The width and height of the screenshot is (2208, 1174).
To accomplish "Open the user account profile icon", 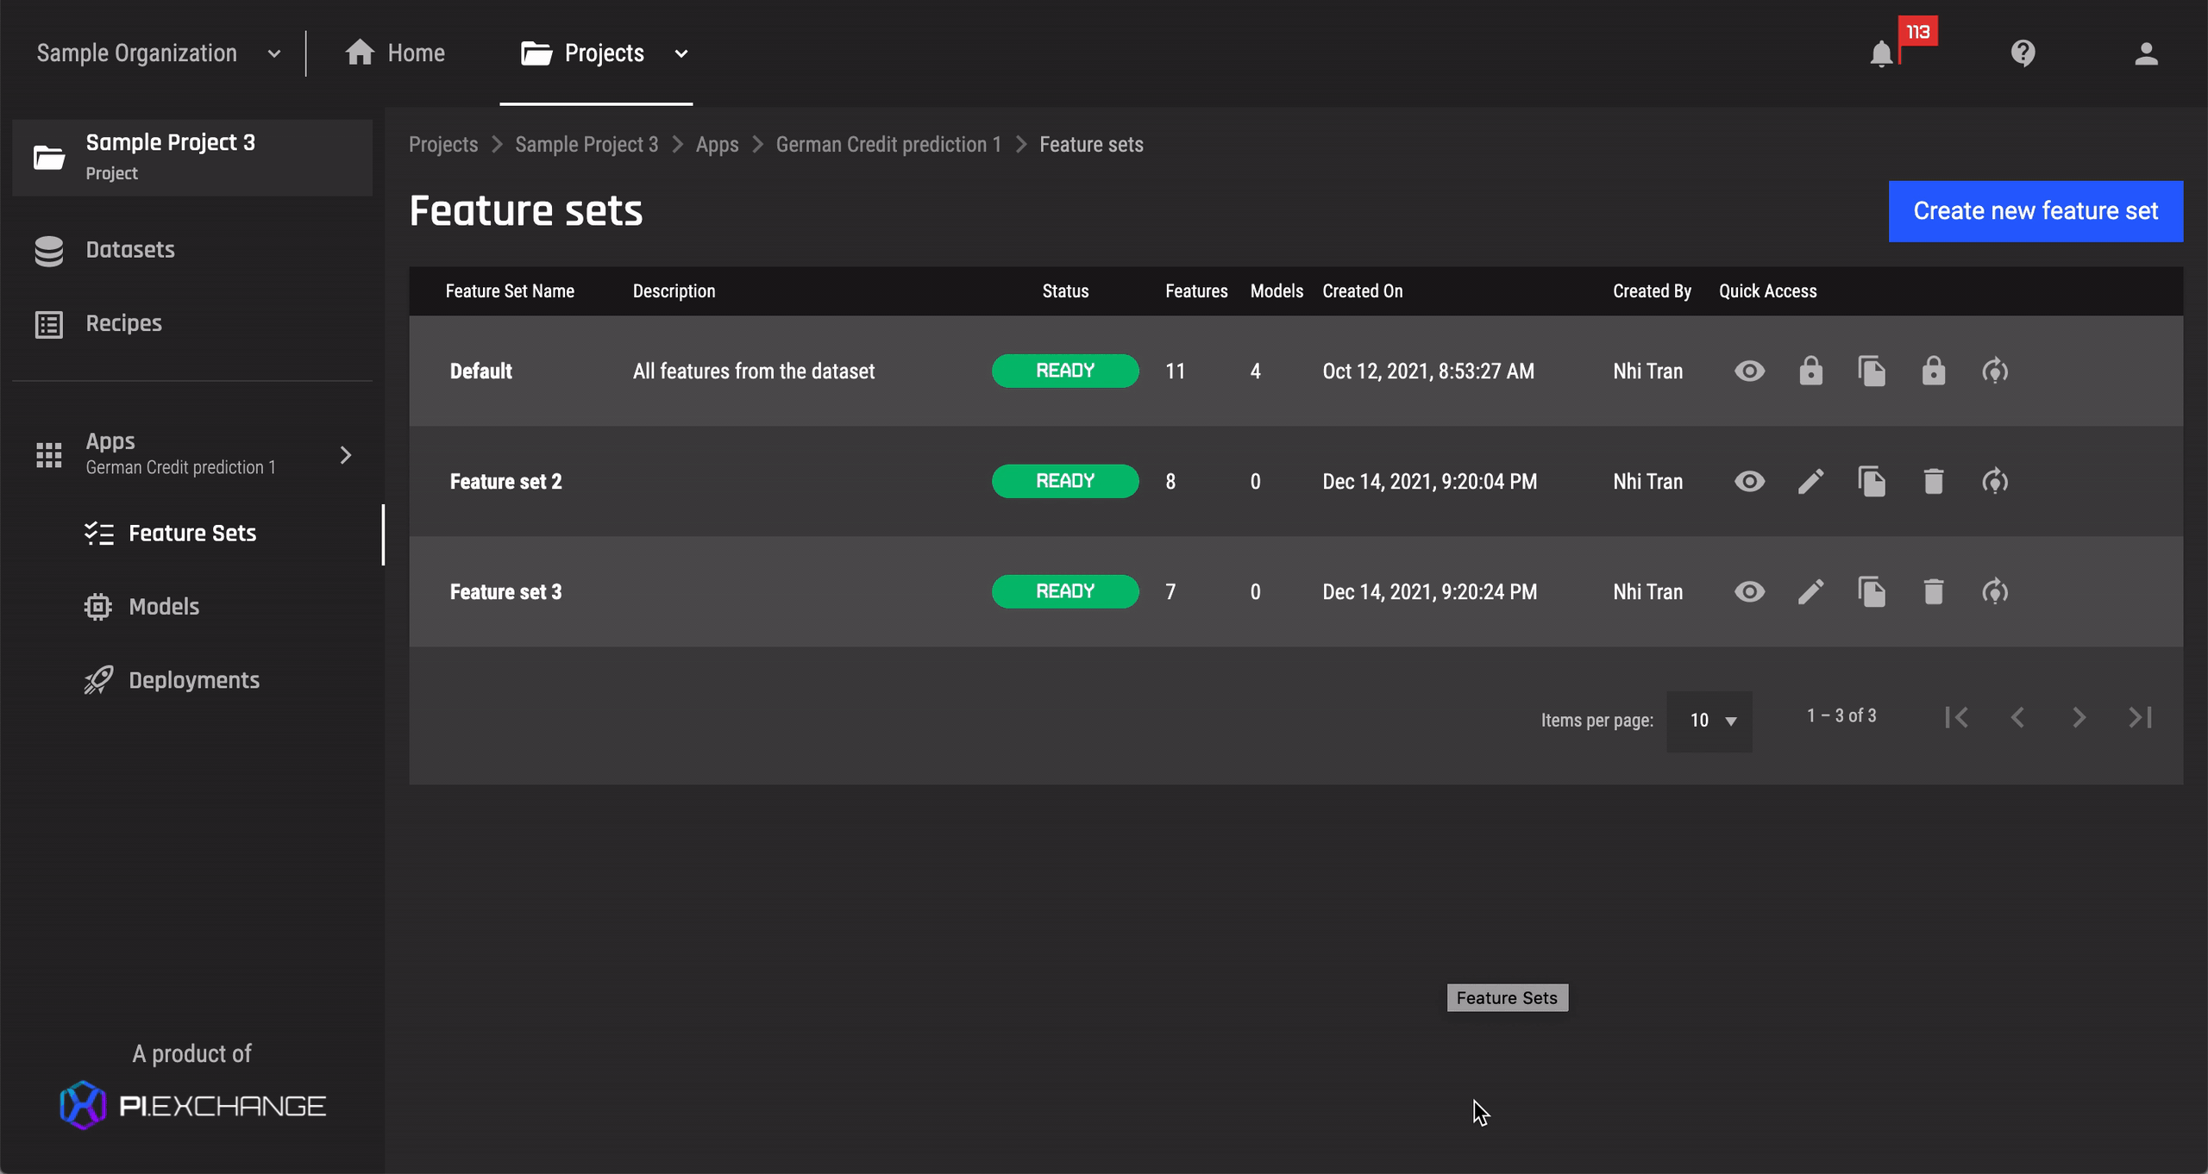I will [x=2146, y=53].
